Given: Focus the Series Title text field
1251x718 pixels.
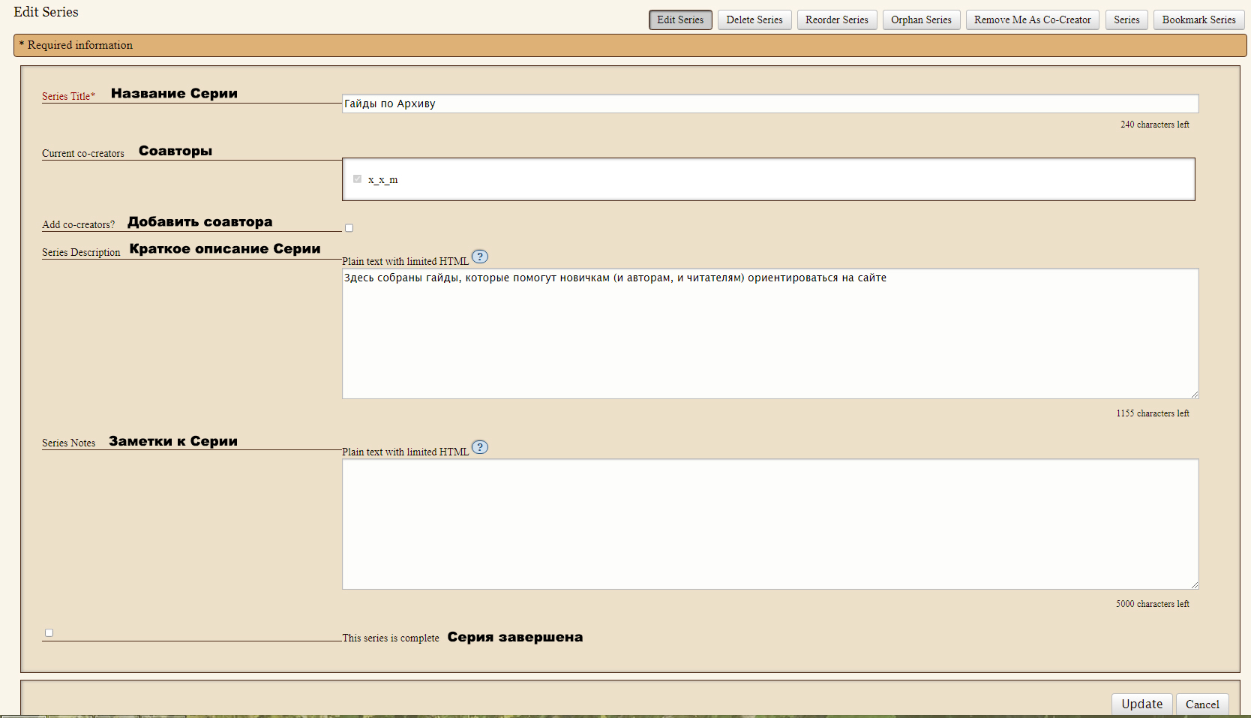Looking at the screenshot, I should click(770, 104).
